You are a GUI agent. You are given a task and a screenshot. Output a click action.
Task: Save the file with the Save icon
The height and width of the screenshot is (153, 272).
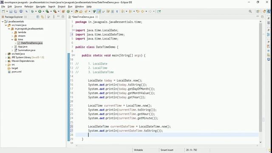[11, 11]
